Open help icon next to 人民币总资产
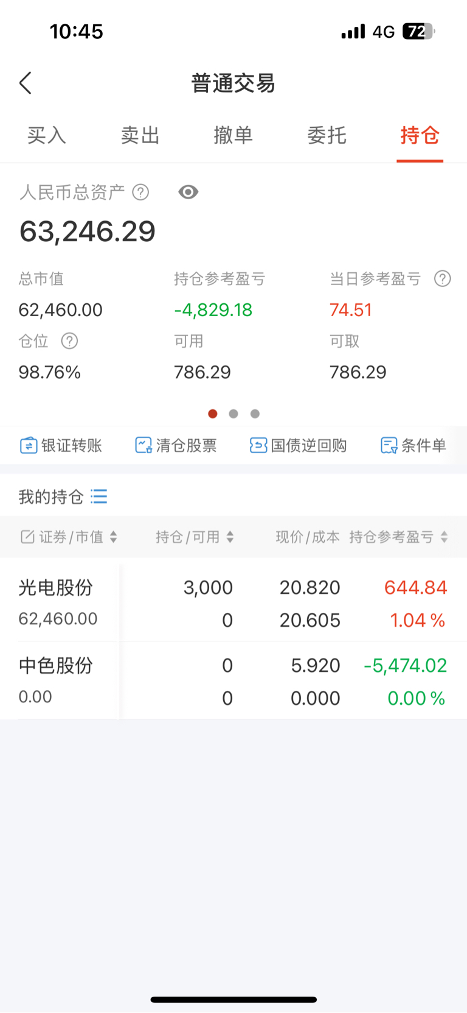The image size is (467, 1013). click(x=140, y=192)
